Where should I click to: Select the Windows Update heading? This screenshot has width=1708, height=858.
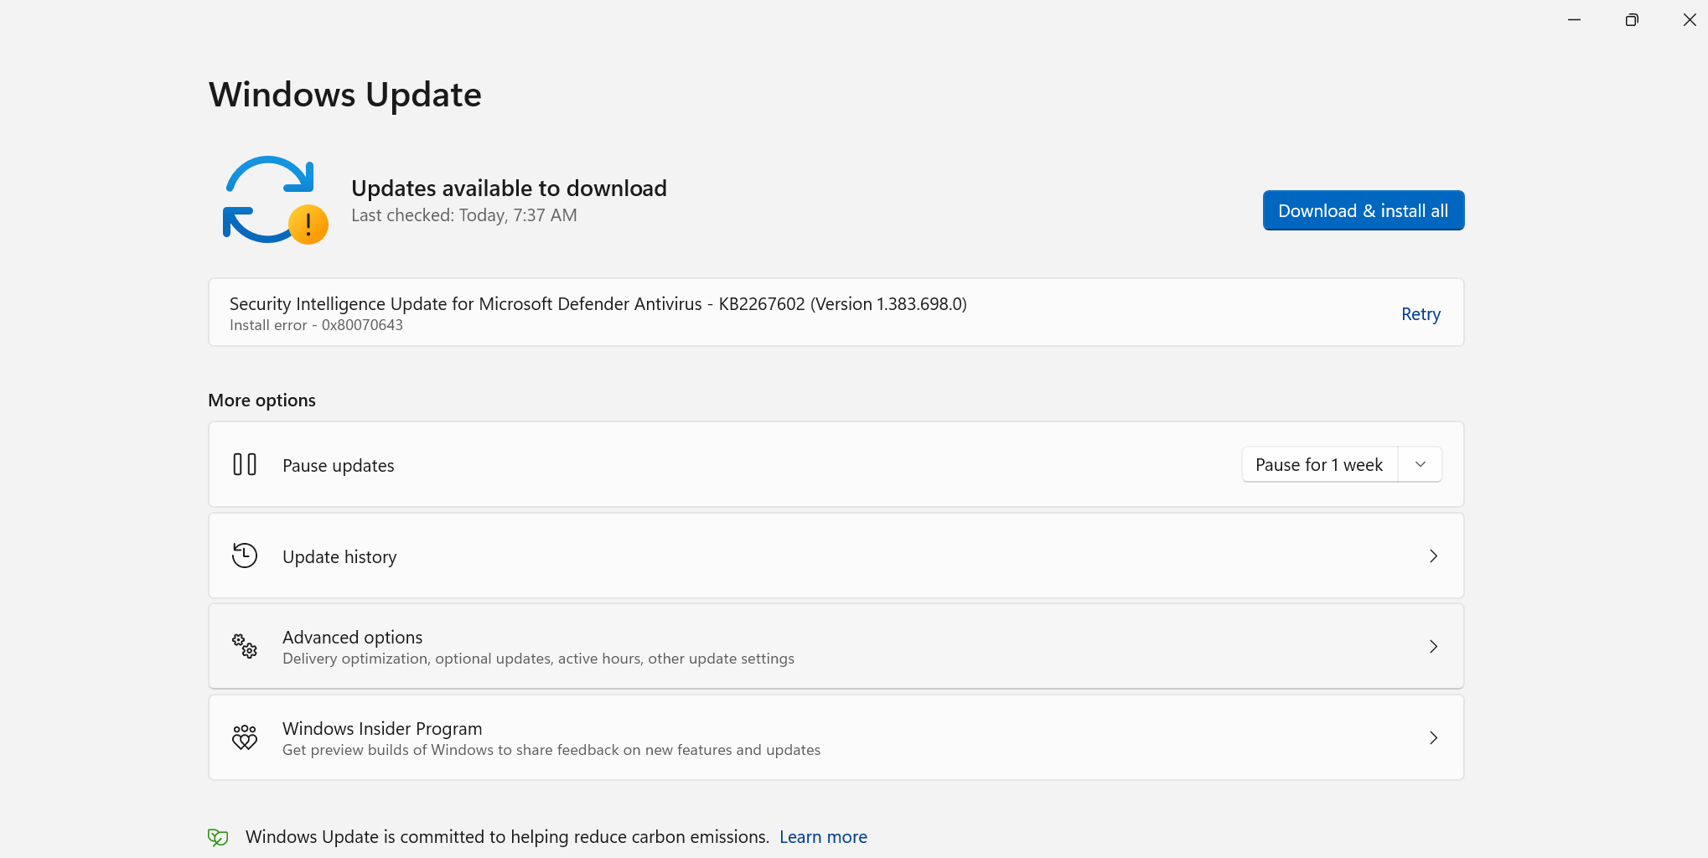(345, 95)
